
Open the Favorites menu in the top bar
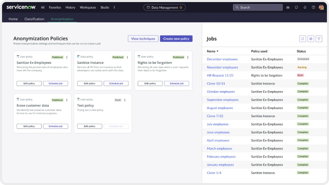coord(55,8)
